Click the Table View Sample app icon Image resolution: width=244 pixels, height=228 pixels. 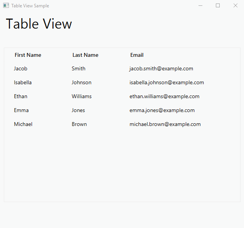coord(6,6)
